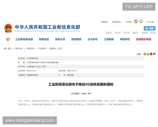The width and height of the screenshot is (158, 127).
Task: Click 找文件 quick link under search
Action: pyautogui.click(x=118, y=33)
